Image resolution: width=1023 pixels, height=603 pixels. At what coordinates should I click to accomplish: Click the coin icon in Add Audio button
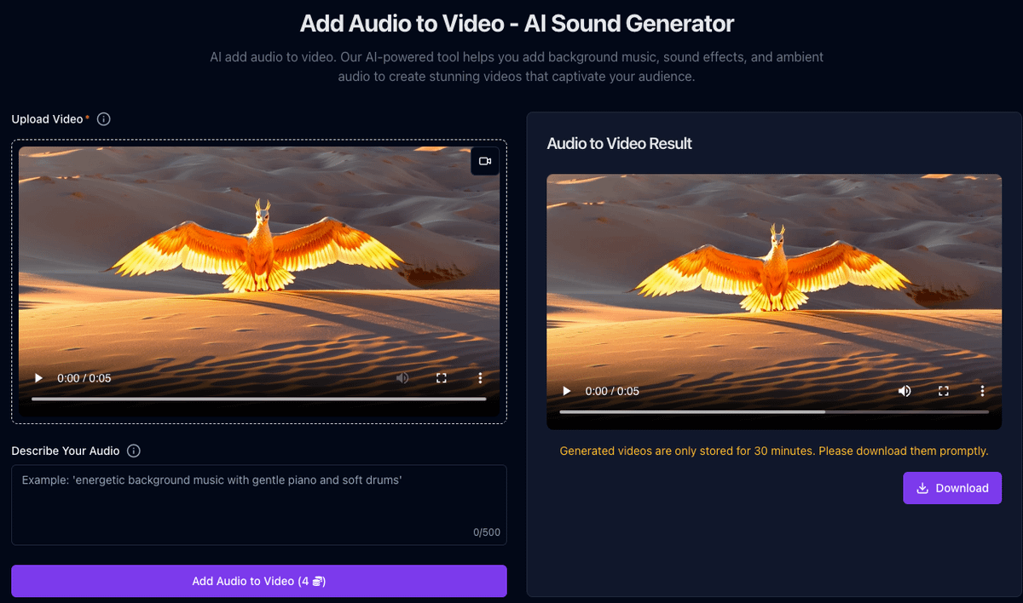pos(317,582)
